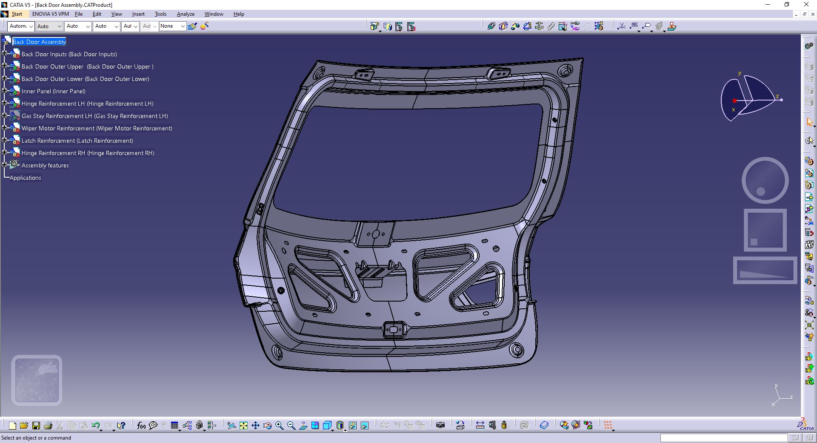
Task: Open the Analyze menu
Action: tap(186, 14)
